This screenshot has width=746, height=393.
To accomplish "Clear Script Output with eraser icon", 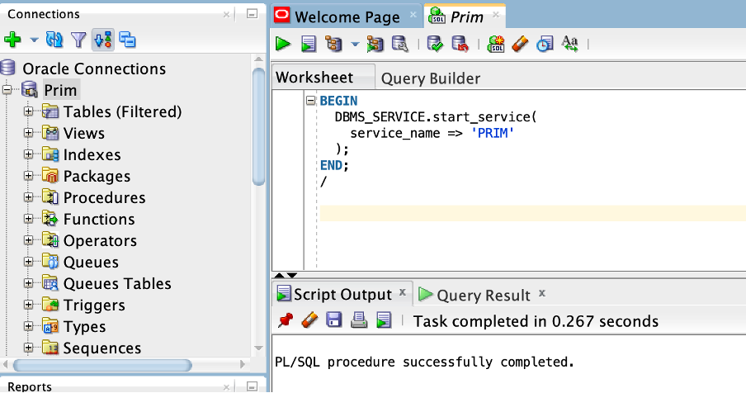I will point(309,320).
